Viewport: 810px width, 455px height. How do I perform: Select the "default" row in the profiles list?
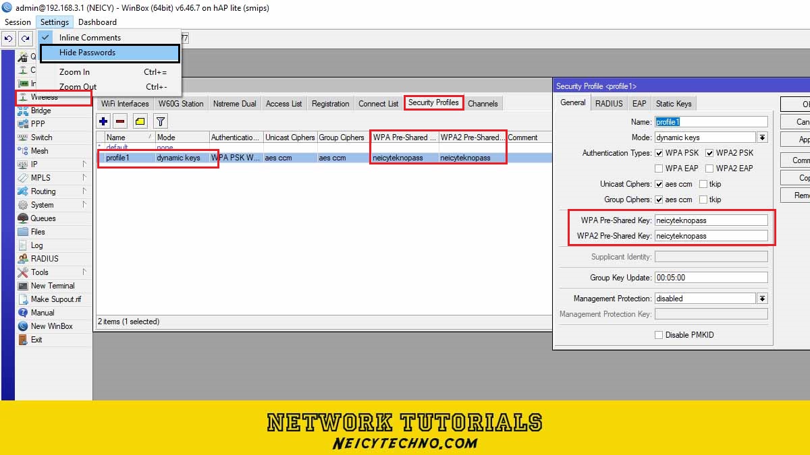coord(324,148)
